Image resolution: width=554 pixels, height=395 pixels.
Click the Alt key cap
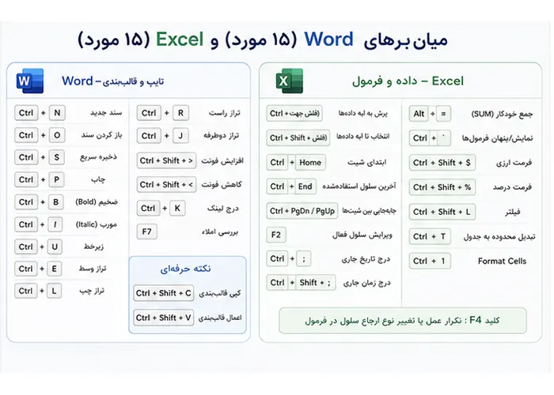coord(419,114)
